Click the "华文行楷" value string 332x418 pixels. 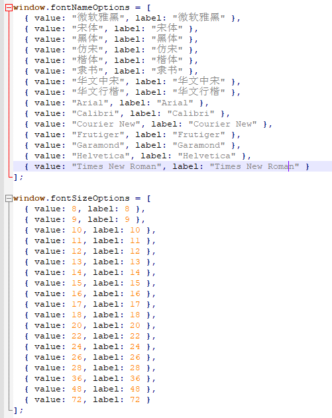pos(98,92)
